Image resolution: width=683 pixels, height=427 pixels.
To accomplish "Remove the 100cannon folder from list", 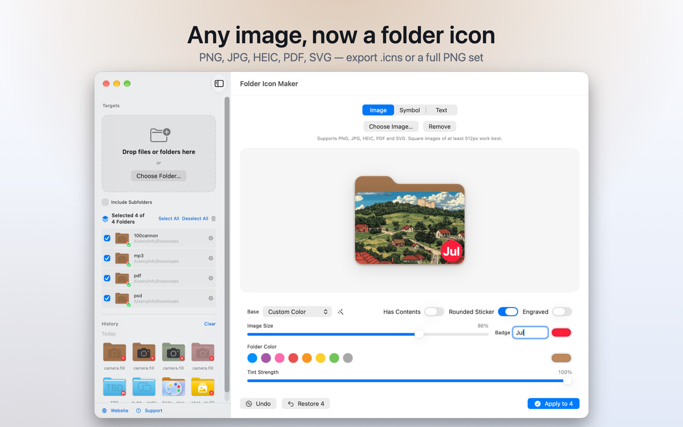I will pyautogui.click(x=211, y=238).
